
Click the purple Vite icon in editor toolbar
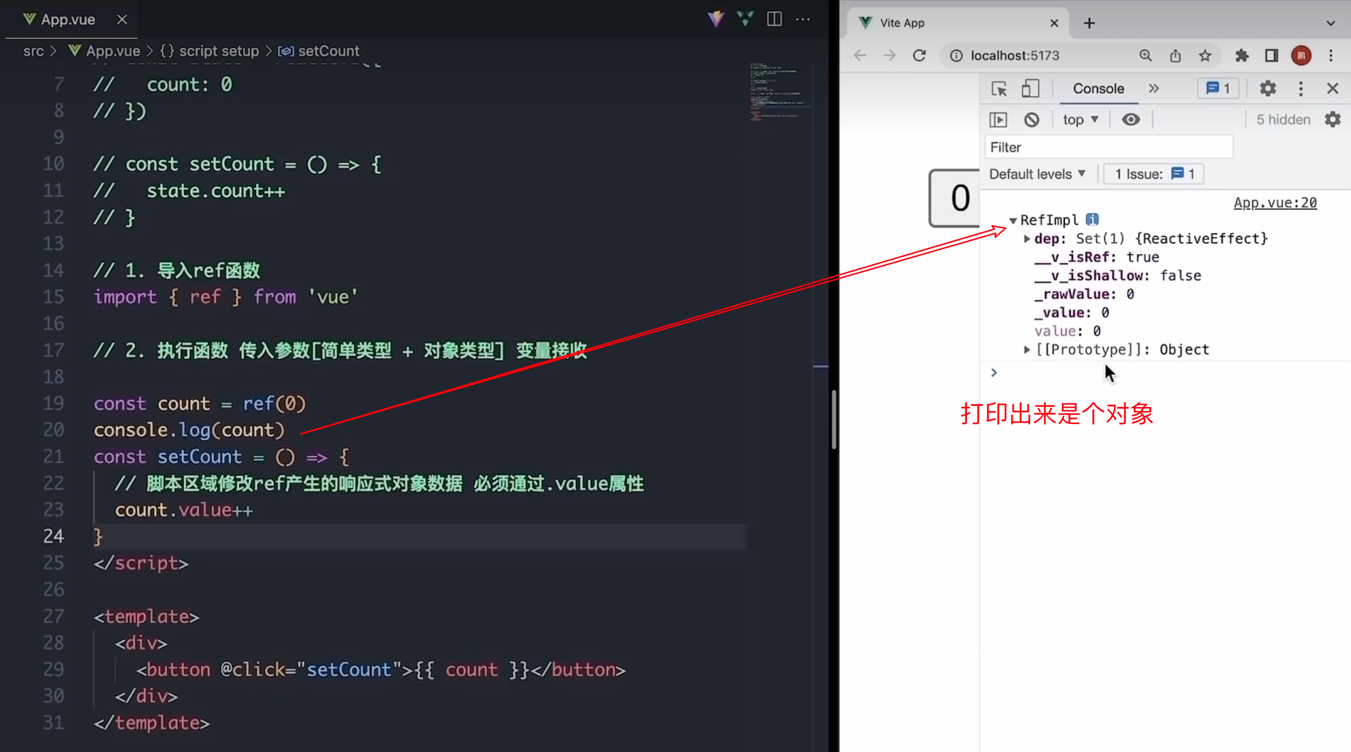coord(715,19)
